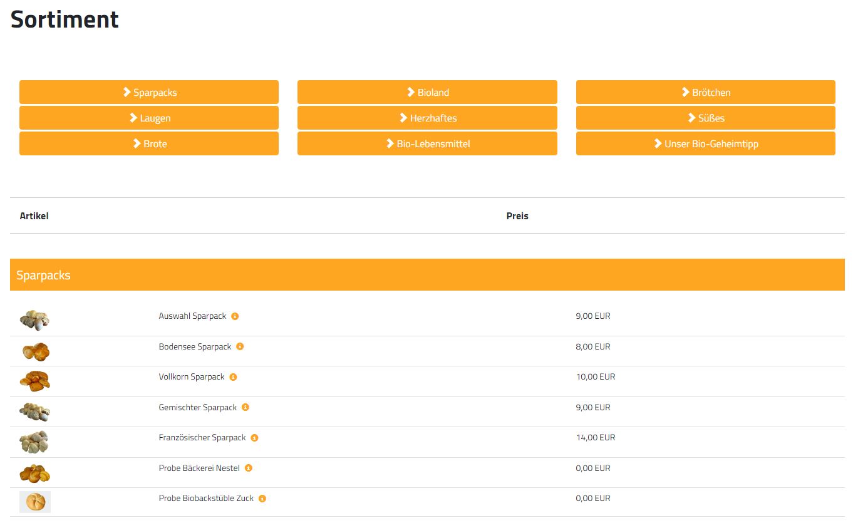The image size is (853, 523).
Task: Click the Auswahl Sparpack product thumbnail
Action: point(34,319)
